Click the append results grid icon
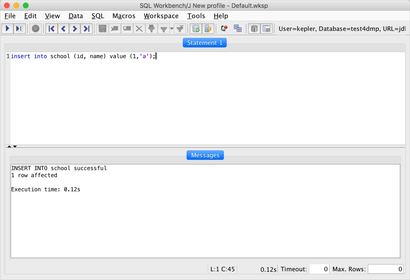 click(238, 28)
